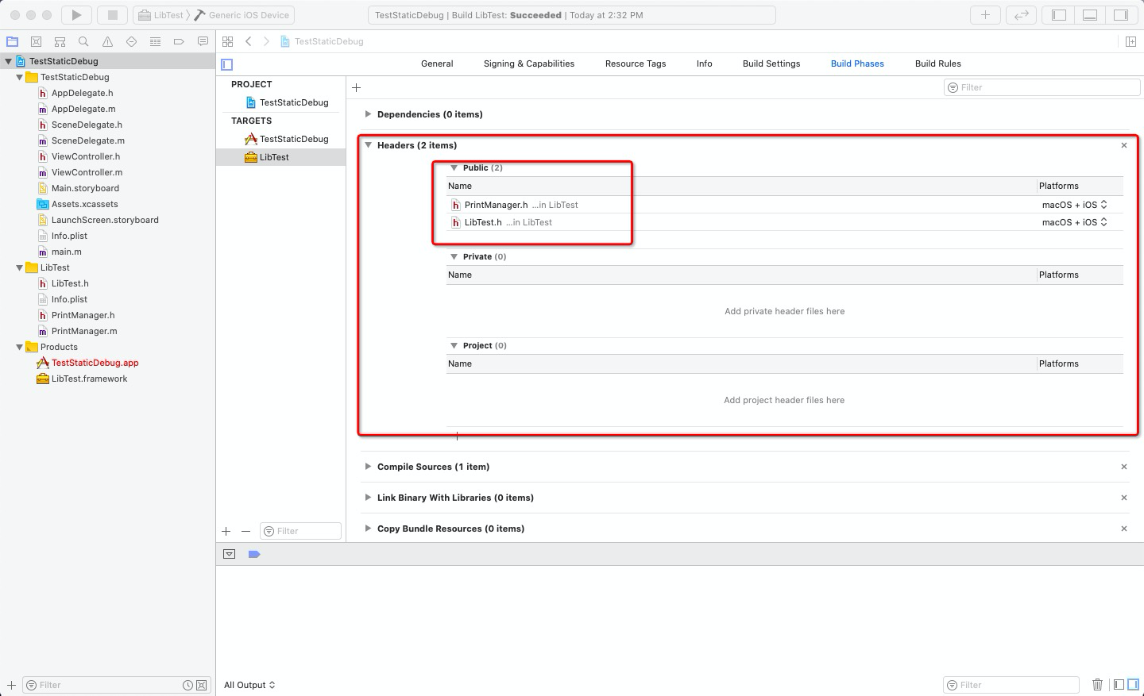This screenshot has width=1144, height=696.
Task: Add a new target
Action: click(x=226, y=531)
